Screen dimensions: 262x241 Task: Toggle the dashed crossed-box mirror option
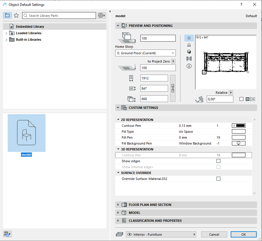click(253, 99)
